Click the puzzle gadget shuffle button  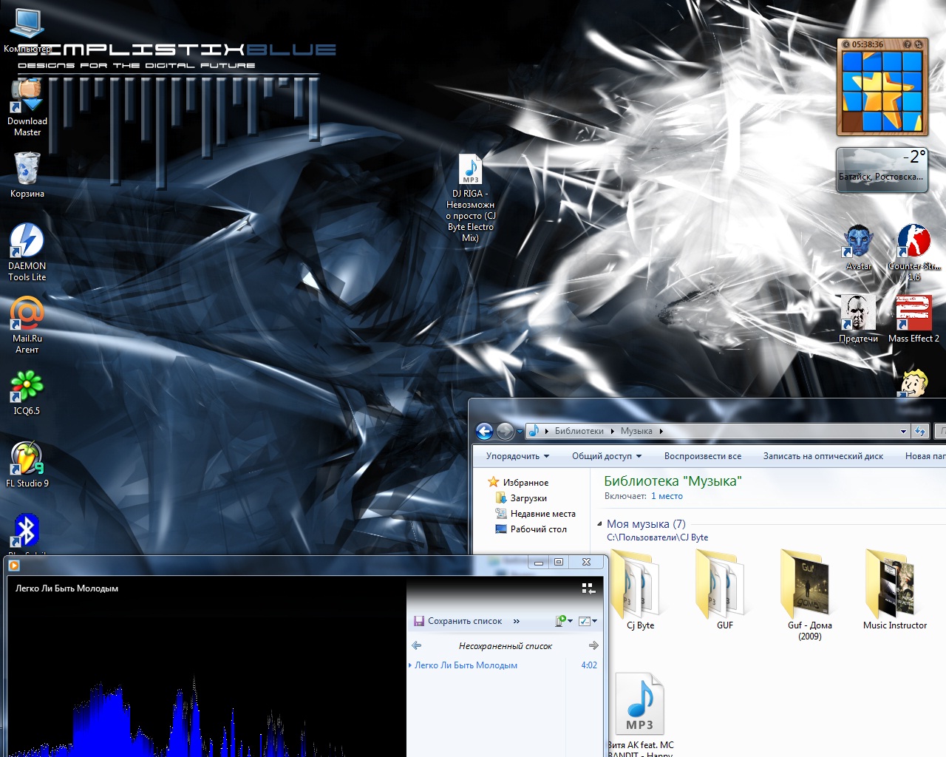[x=919, y=44]
